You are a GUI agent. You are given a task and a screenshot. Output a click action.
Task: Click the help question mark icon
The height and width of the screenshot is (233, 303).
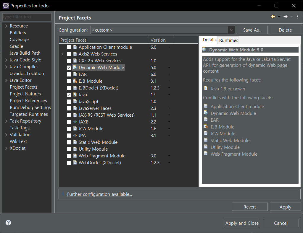[x=8, y=223]
